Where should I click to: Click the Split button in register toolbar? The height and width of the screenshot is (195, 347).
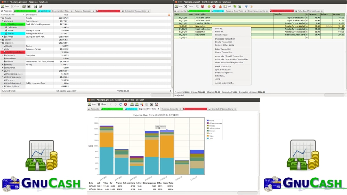[x=228, y=6]
